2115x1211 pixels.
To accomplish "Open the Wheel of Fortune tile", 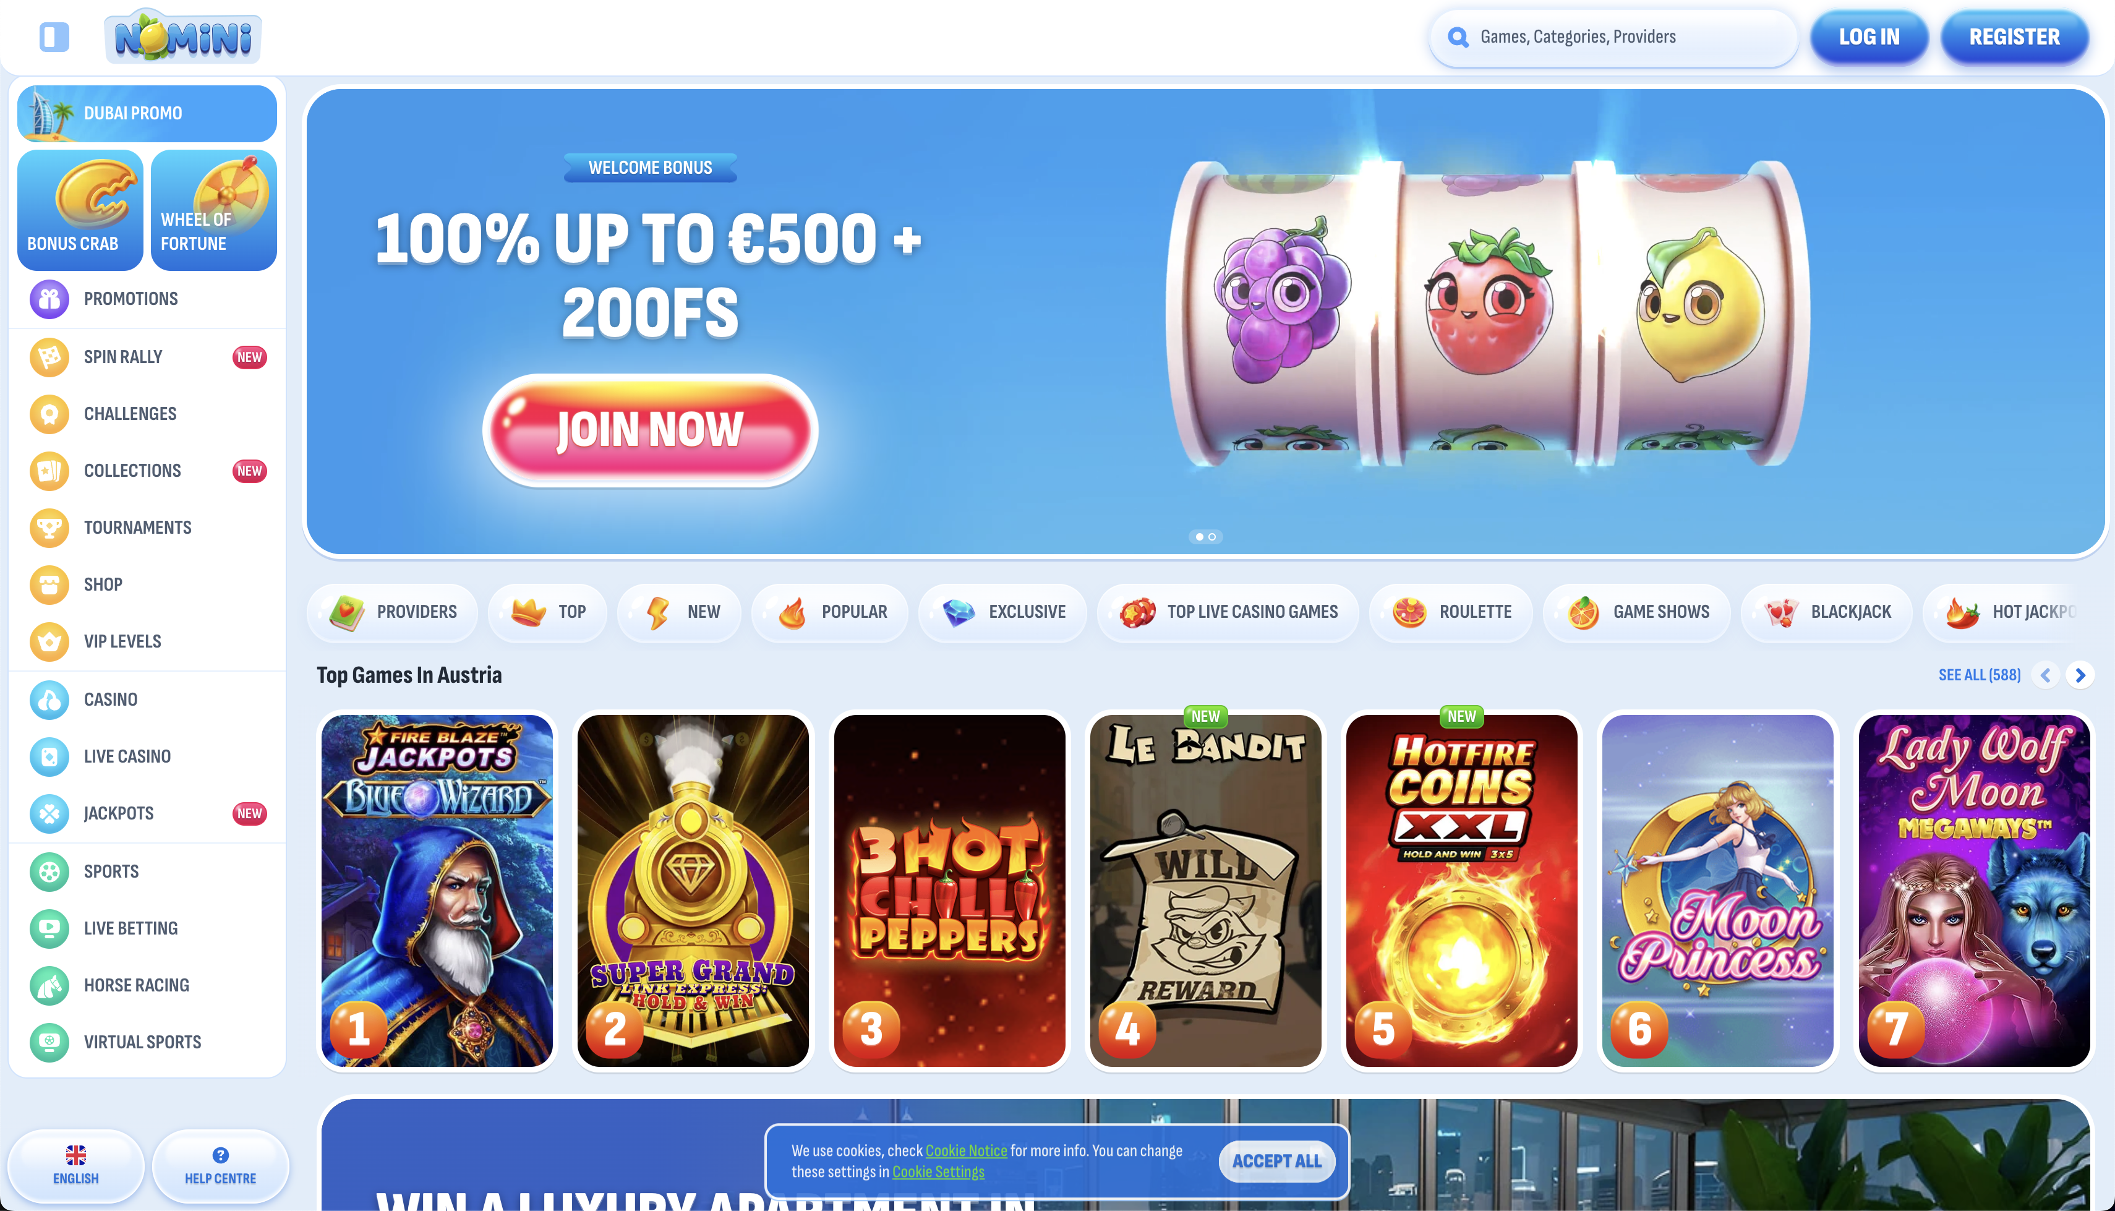I will pyautogui.click(x=213, y=210).
